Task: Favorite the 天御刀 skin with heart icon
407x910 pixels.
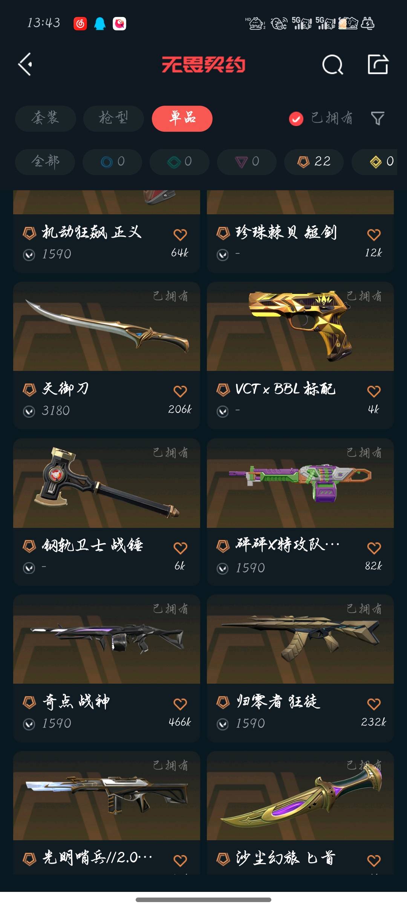Action: point(180,391)
